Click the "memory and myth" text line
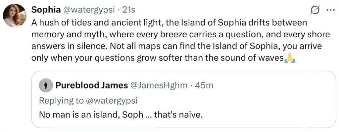339x132 pixels. 66,35
